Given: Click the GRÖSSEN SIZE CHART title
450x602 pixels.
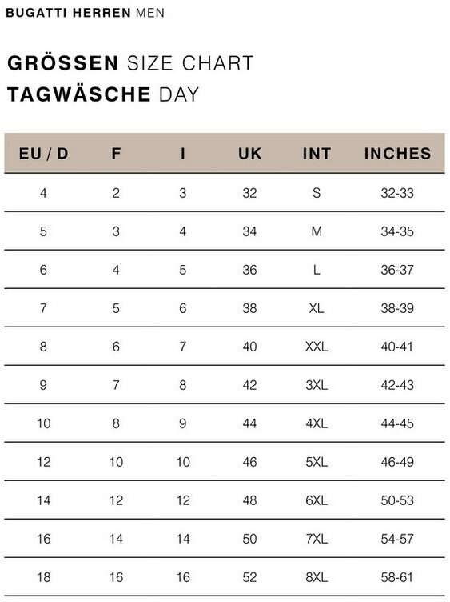Looking at the screenshot, I should click(x=130, y=63).
